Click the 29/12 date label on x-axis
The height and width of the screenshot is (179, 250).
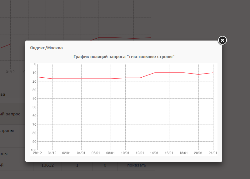[37, 153]
